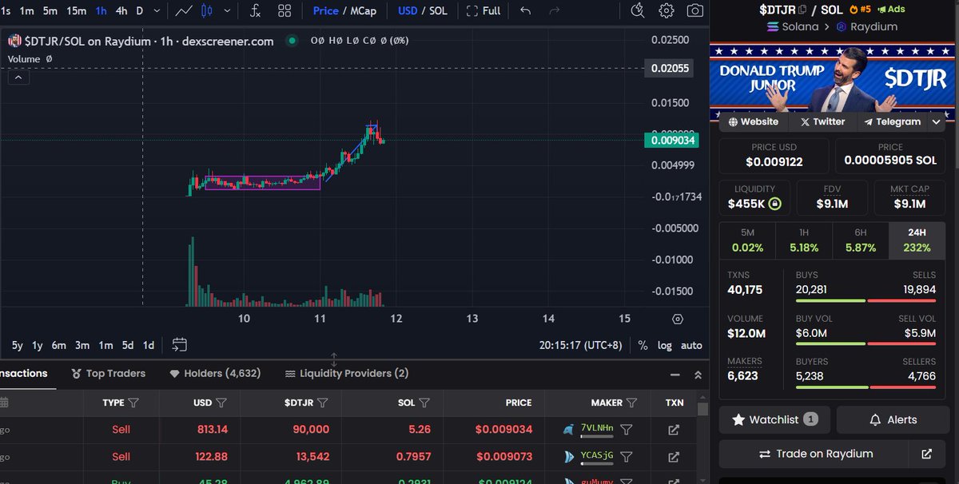The image size is (959, 484).
Task: Filter transactions by USD column
Action: (221, 403)
